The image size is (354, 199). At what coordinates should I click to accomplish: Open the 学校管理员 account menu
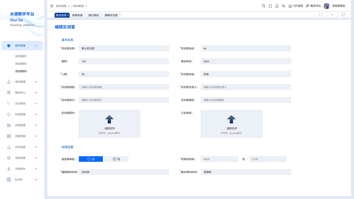339,6
